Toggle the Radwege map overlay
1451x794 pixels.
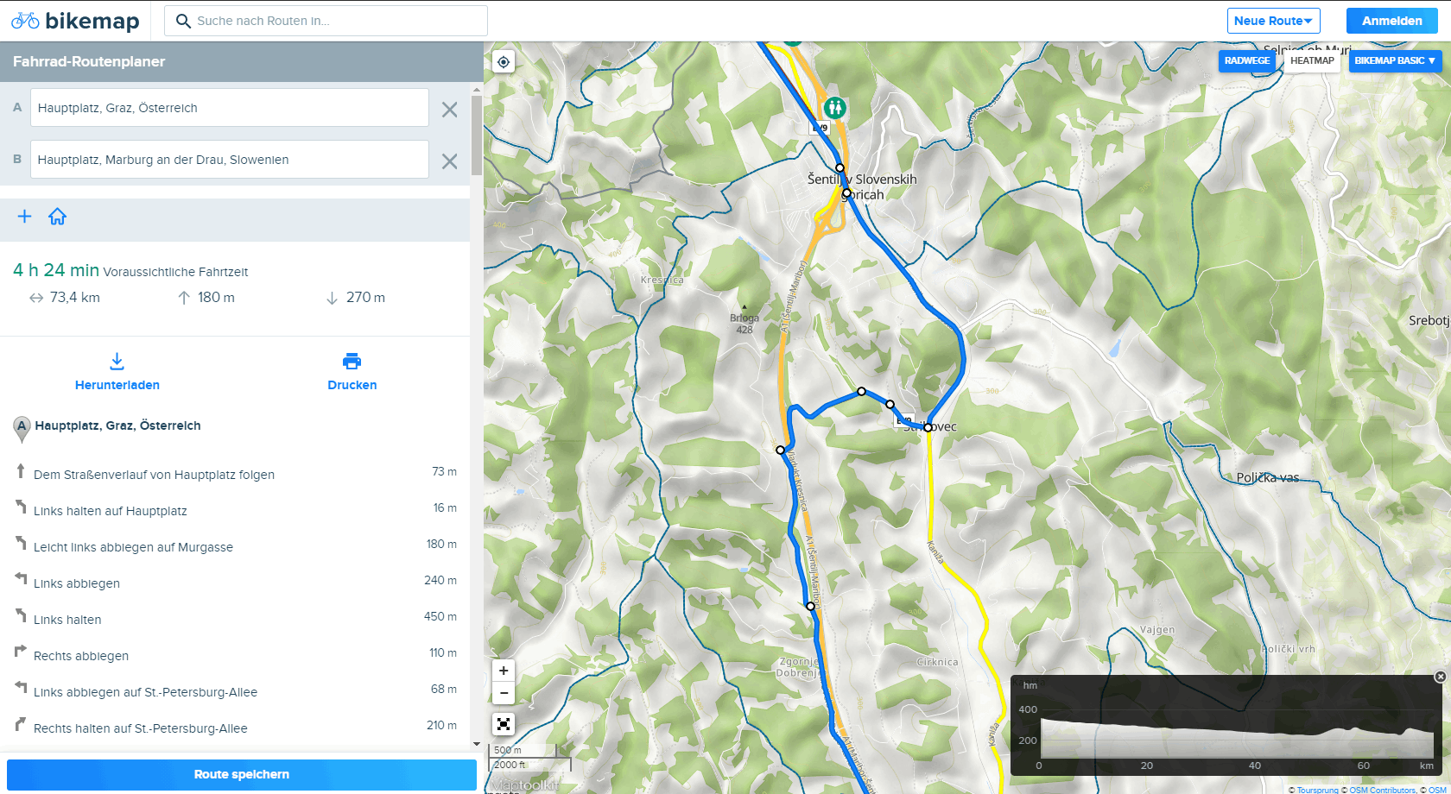tap(1246, 60)
